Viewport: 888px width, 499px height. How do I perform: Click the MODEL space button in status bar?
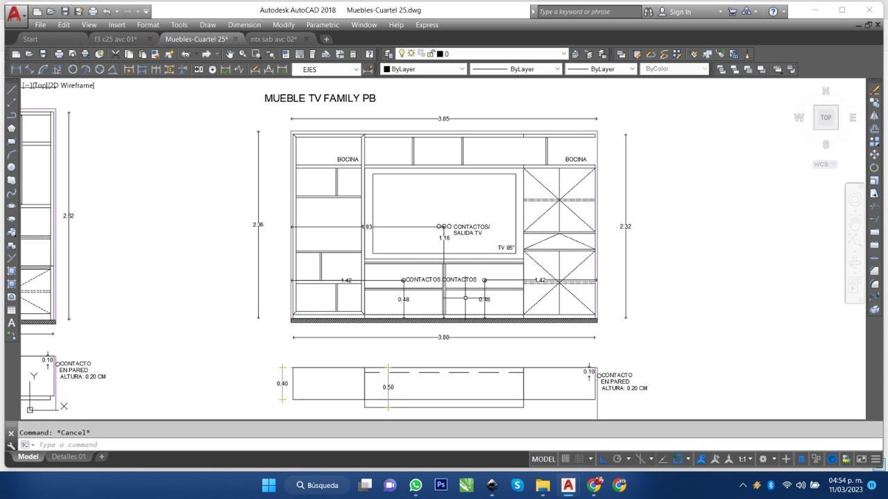pos(543,459)
